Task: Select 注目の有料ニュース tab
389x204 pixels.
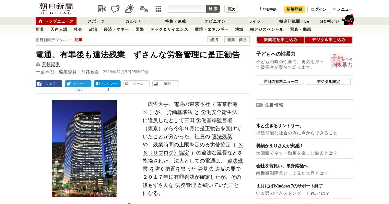Action: coord(281,81)
